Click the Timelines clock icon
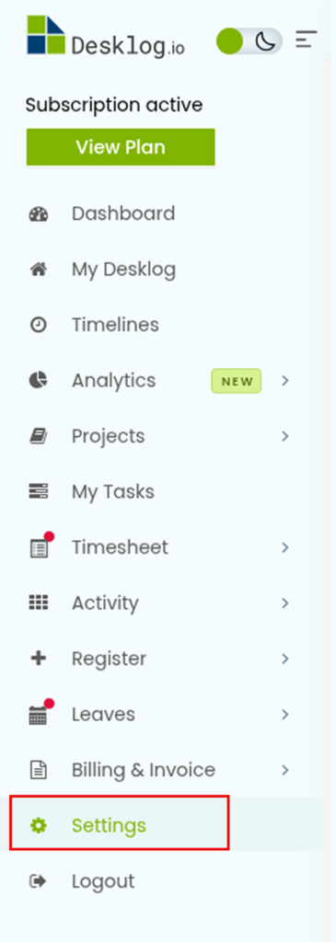 pyautogui.click(x=39, y=325)
